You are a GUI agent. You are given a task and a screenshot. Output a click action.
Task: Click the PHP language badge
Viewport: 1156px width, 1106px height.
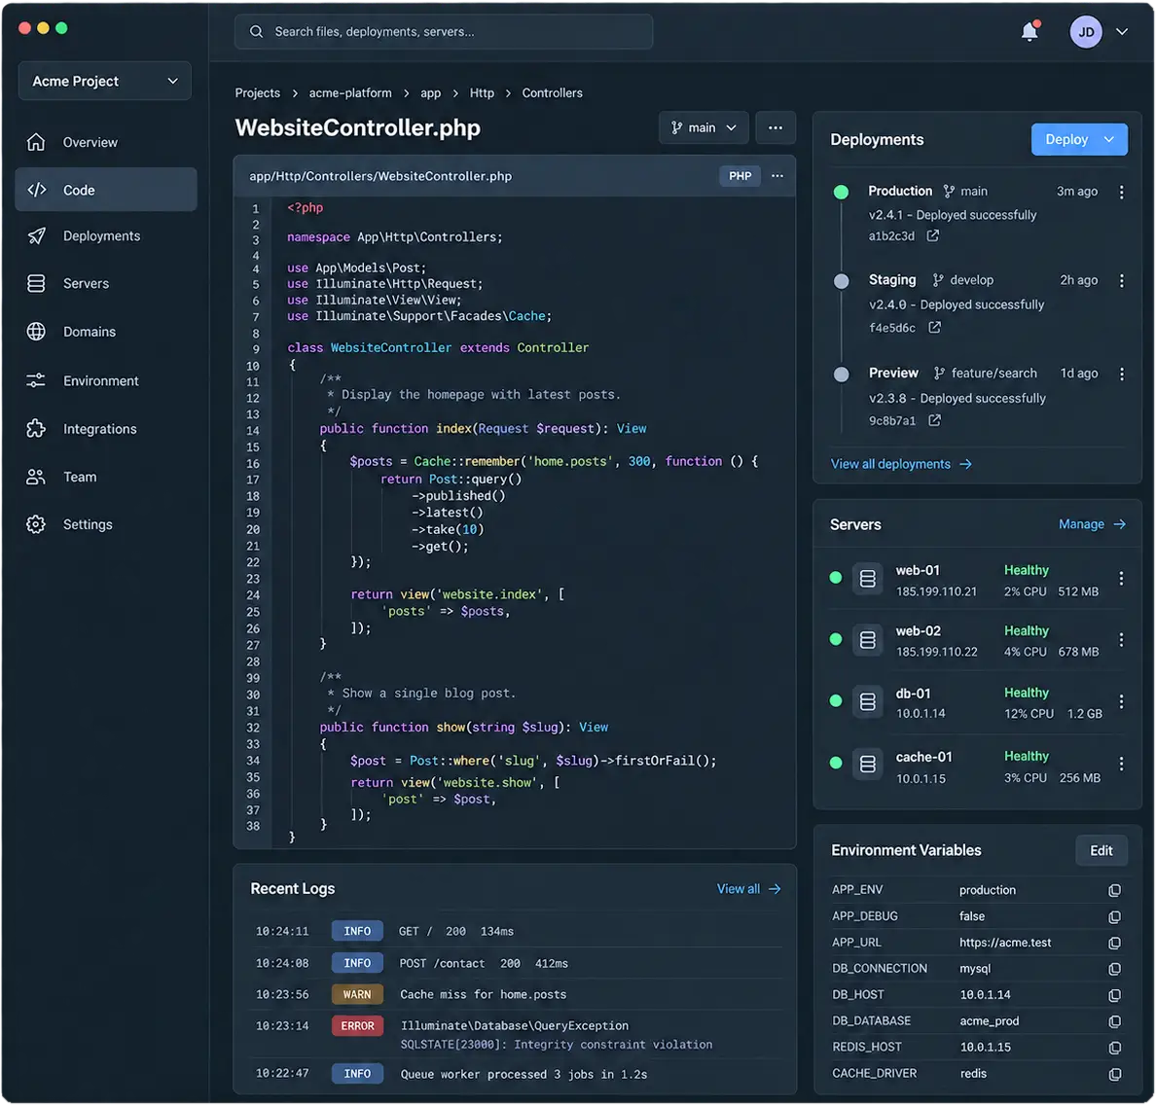click(740, 176)
